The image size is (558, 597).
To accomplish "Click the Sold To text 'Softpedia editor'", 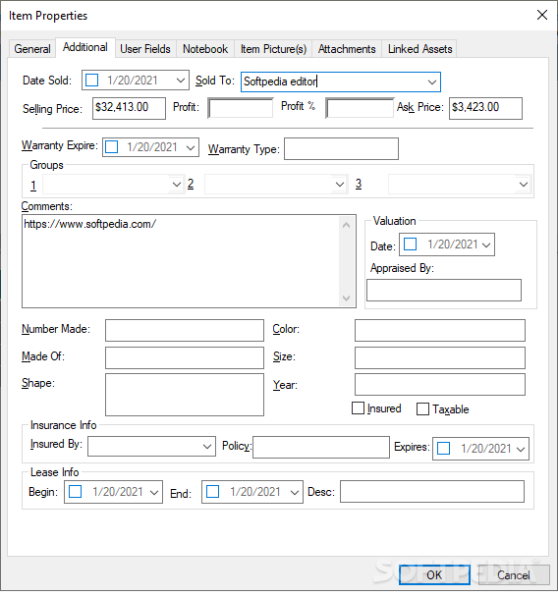I will click(x=280, y=81).
